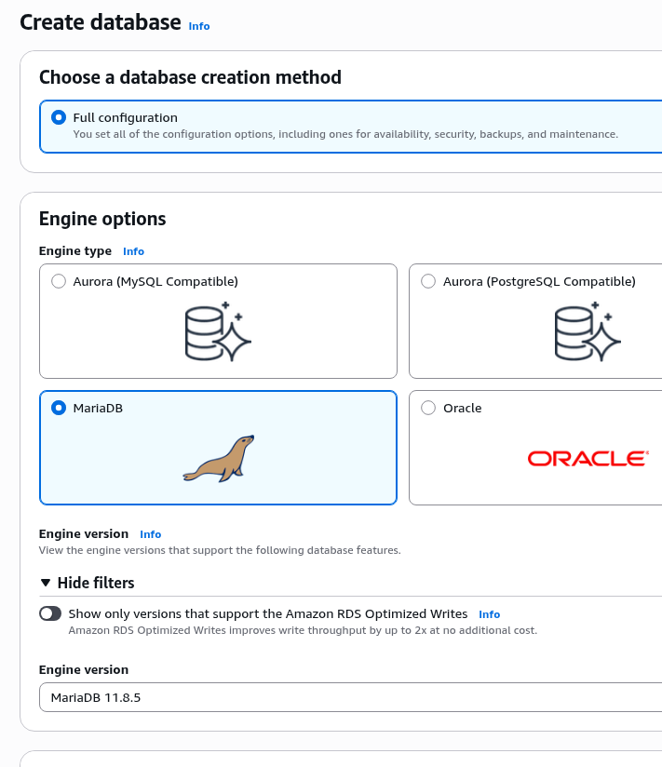
Task: Click the Hide filters label text
Action: pos(96,583)
